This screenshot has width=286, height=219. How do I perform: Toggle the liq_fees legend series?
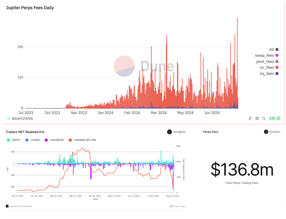coord(277,74)
